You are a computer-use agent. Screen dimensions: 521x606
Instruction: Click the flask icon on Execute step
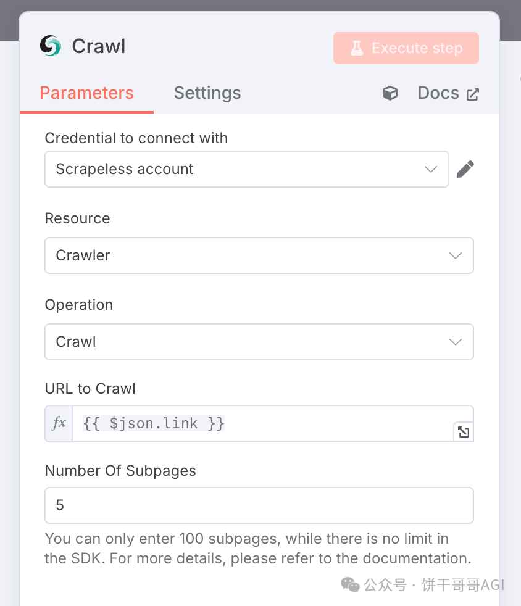click(x=357, y=48)
